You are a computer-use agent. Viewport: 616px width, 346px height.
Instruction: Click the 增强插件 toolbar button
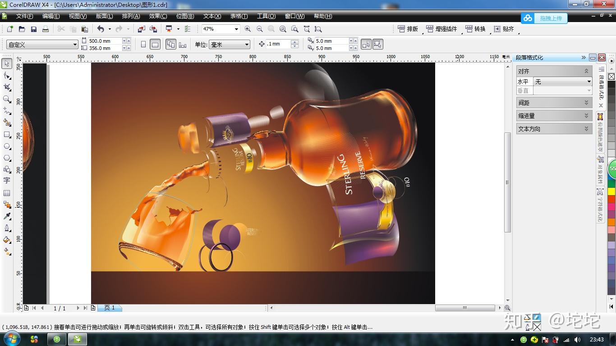(x=441, y=29)
